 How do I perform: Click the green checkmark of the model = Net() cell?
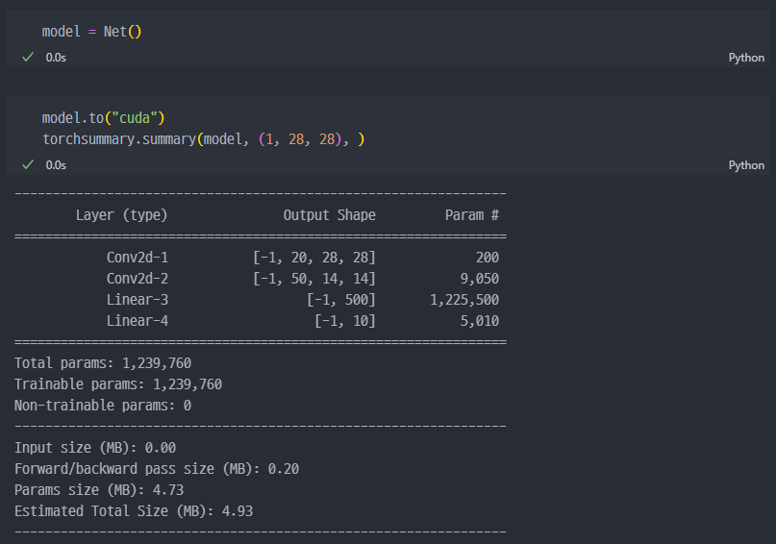[28, 58]
